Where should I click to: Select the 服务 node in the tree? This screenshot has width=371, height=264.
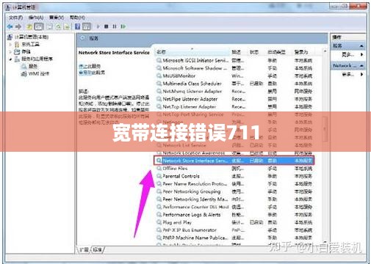click(x=33, y=66)
